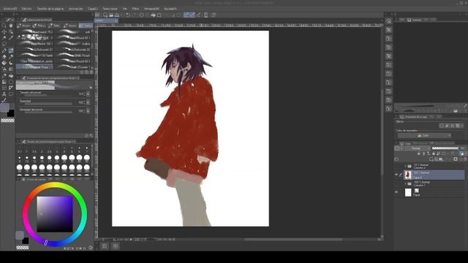Image resolution: width=468 pixels, height=263 pixels.
Task: Hide the Capa 4 layer via eye
Action: [396, 175]
